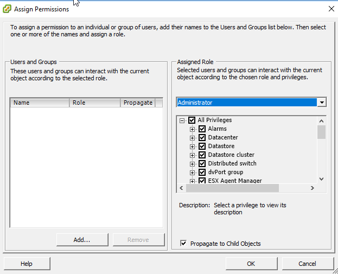Open Help for Assign Permissions
The image size is (338, 274).
click(27, 264)
